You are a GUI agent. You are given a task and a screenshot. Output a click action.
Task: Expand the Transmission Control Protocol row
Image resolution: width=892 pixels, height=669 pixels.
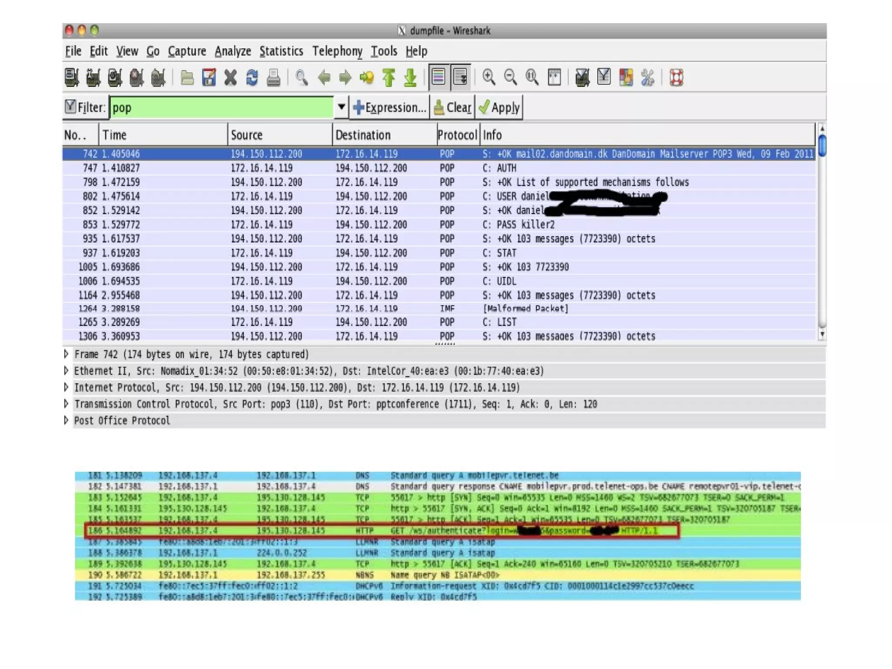(66, 404)
